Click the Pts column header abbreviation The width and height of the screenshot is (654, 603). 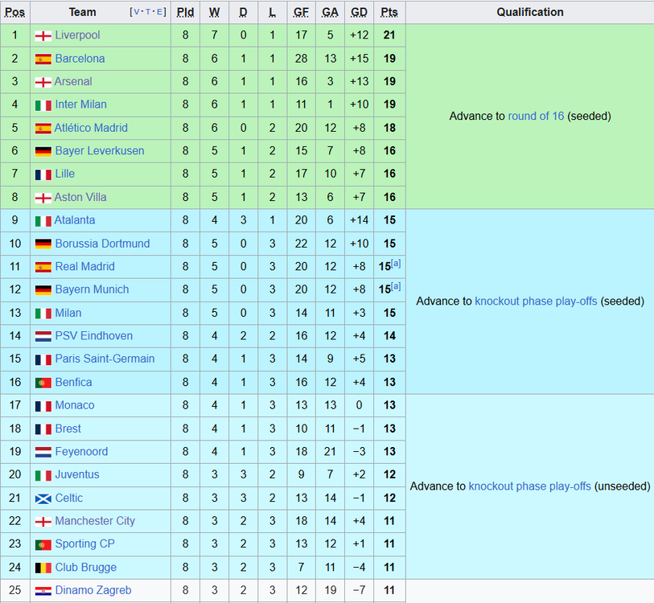(x=389, y=12)
